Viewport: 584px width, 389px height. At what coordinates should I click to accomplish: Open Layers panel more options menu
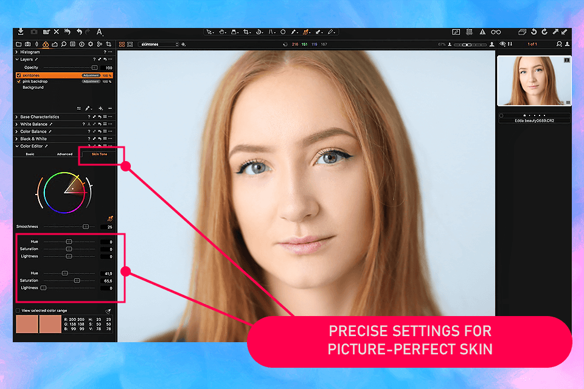110,59
